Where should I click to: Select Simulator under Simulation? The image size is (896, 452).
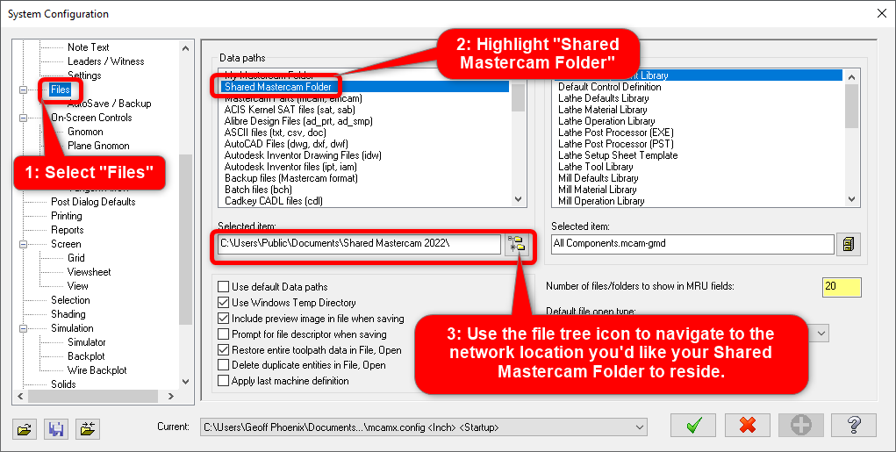[86, 342]
